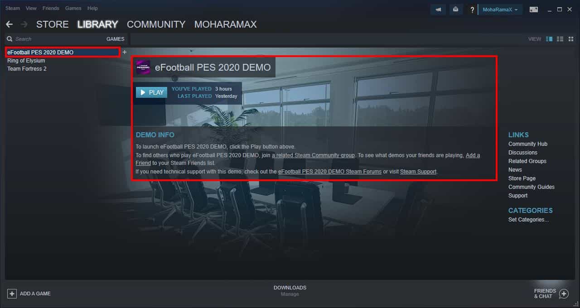The image size is (580, 308).
Task: Click the forward navigation arrow
Action: (x=24, y=24)
